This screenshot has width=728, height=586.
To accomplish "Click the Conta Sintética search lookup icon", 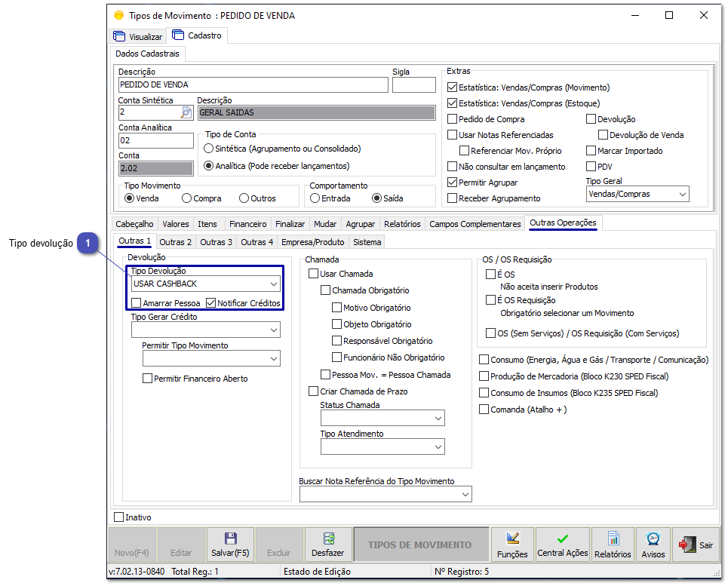I will coord(186,112).
